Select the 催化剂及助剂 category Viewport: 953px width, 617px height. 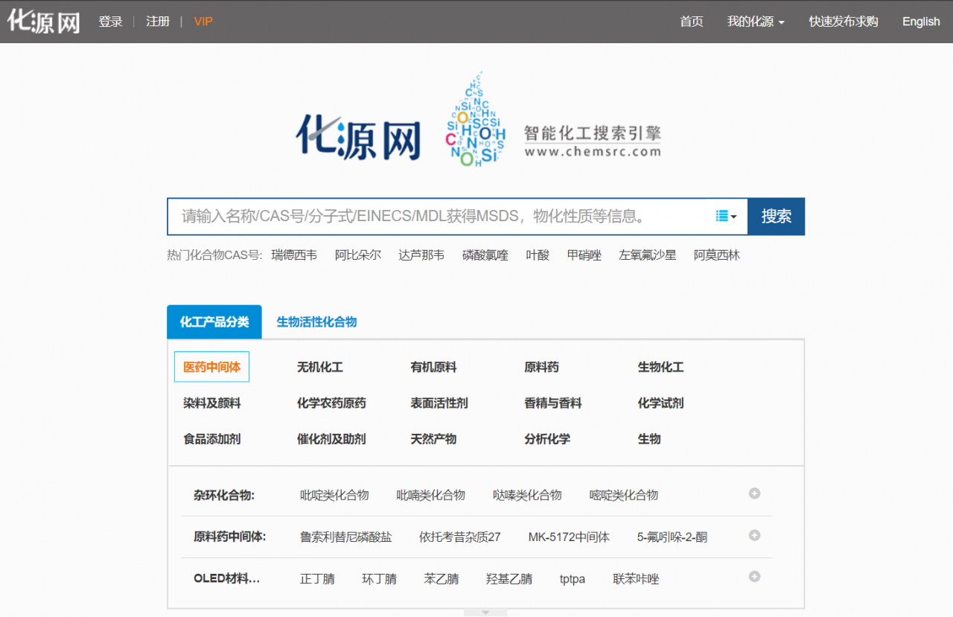(x=331, y=438)
